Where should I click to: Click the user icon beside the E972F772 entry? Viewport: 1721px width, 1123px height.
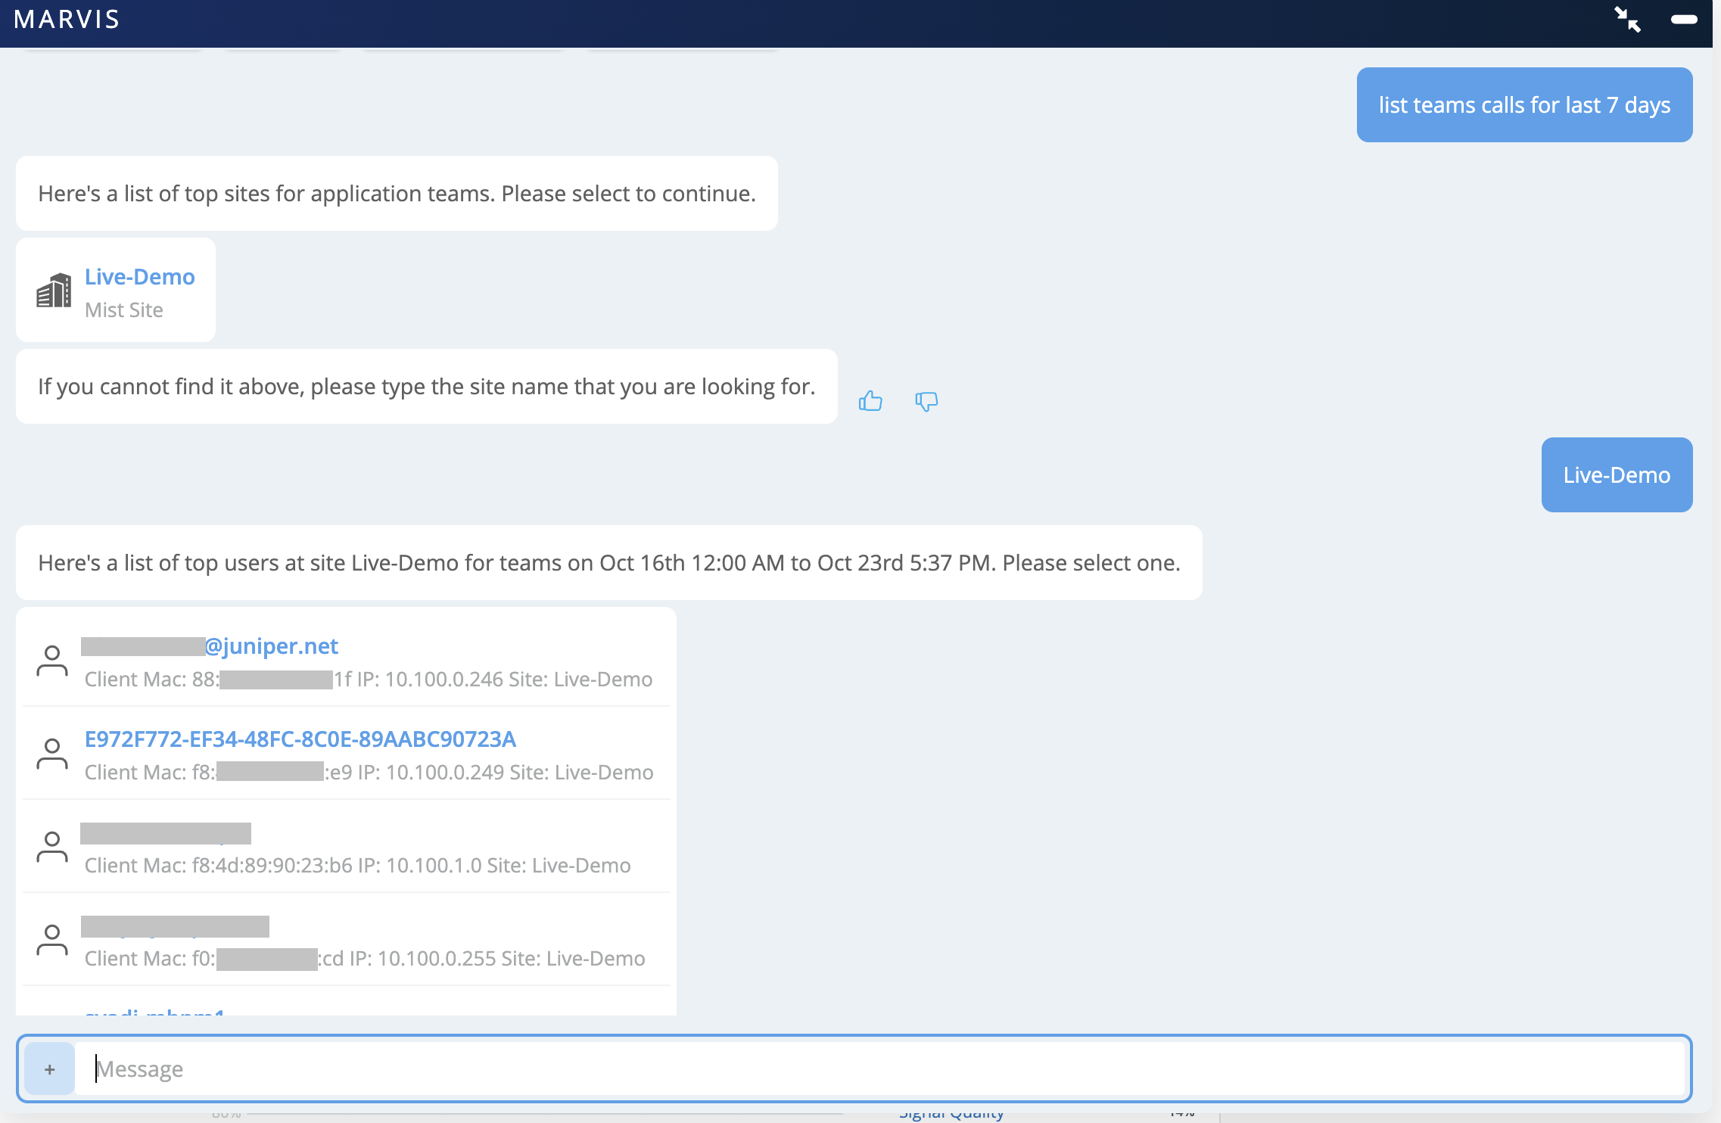point(52,754)
